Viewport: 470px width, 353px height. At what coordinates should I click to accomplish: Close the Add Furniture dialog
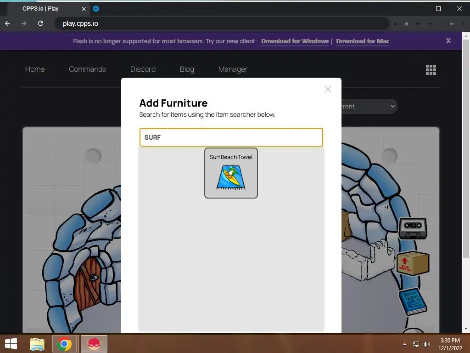click(328, 89)
